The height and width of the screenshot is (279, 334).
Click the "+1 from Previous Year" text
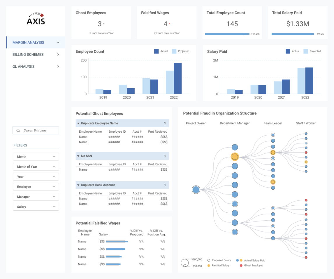167,33
